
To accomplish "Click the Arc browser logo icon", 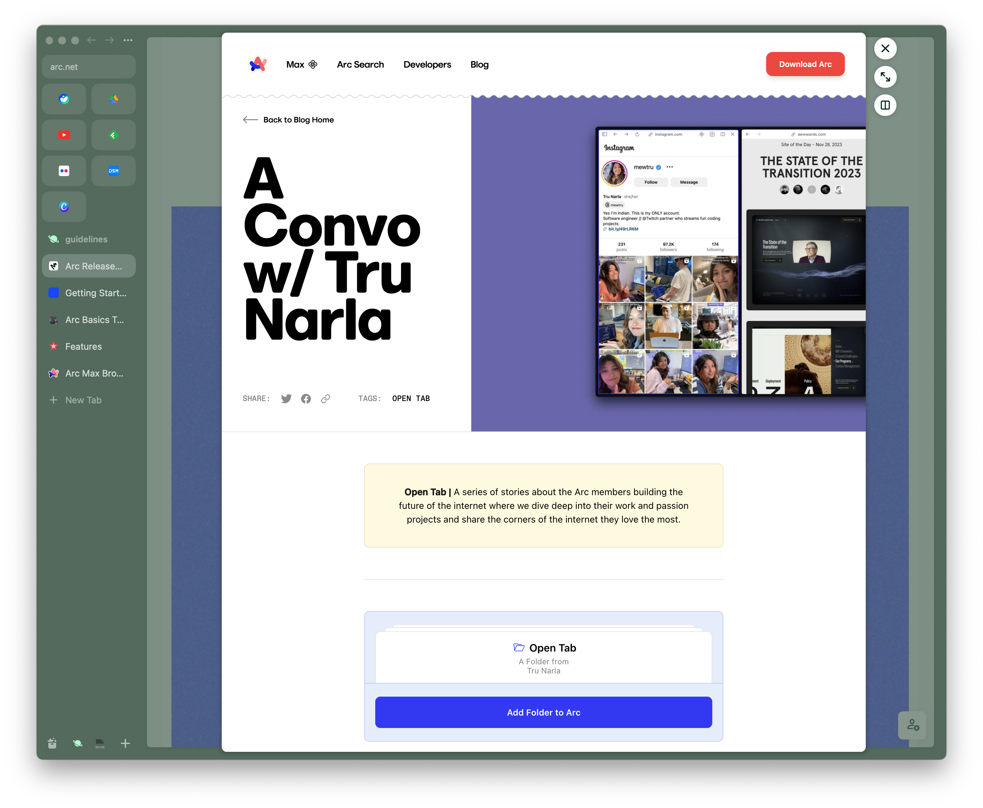I will [x=257, y=64].
